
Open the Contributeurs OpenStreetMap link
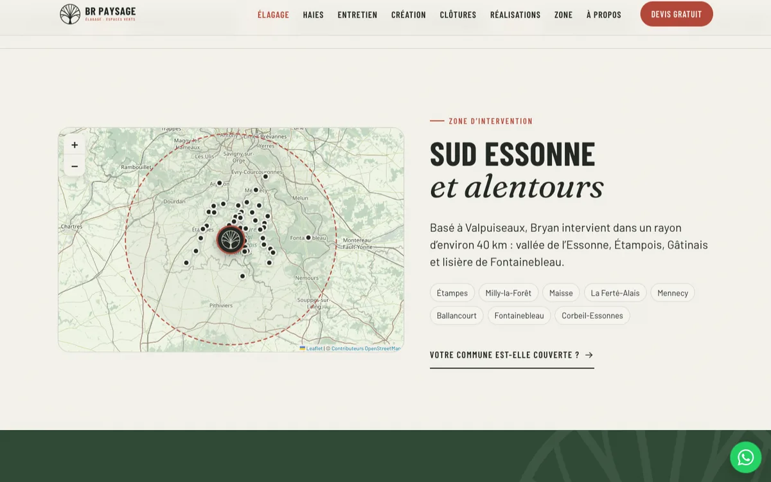pos(366,348)
